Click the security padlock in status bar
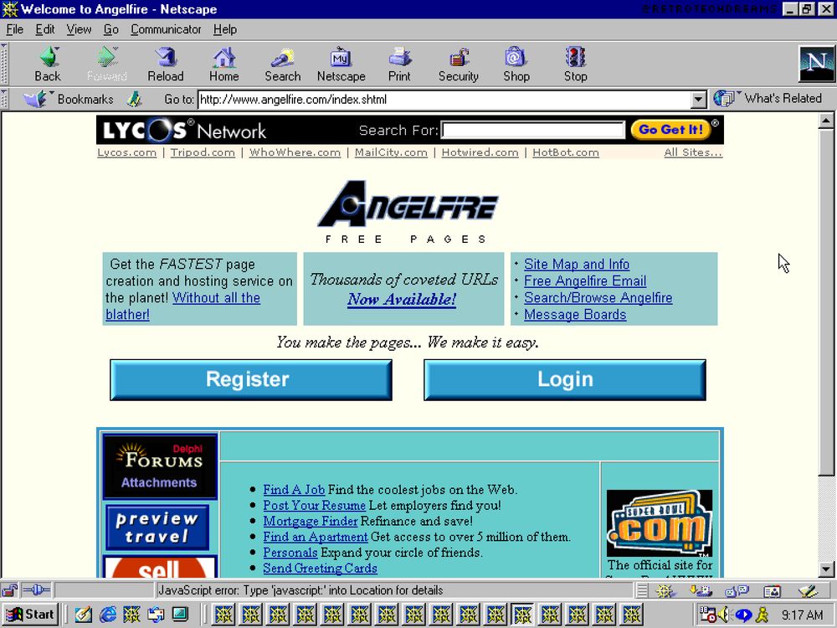This screenshot has width=837, height=628. tap(9, 590)
